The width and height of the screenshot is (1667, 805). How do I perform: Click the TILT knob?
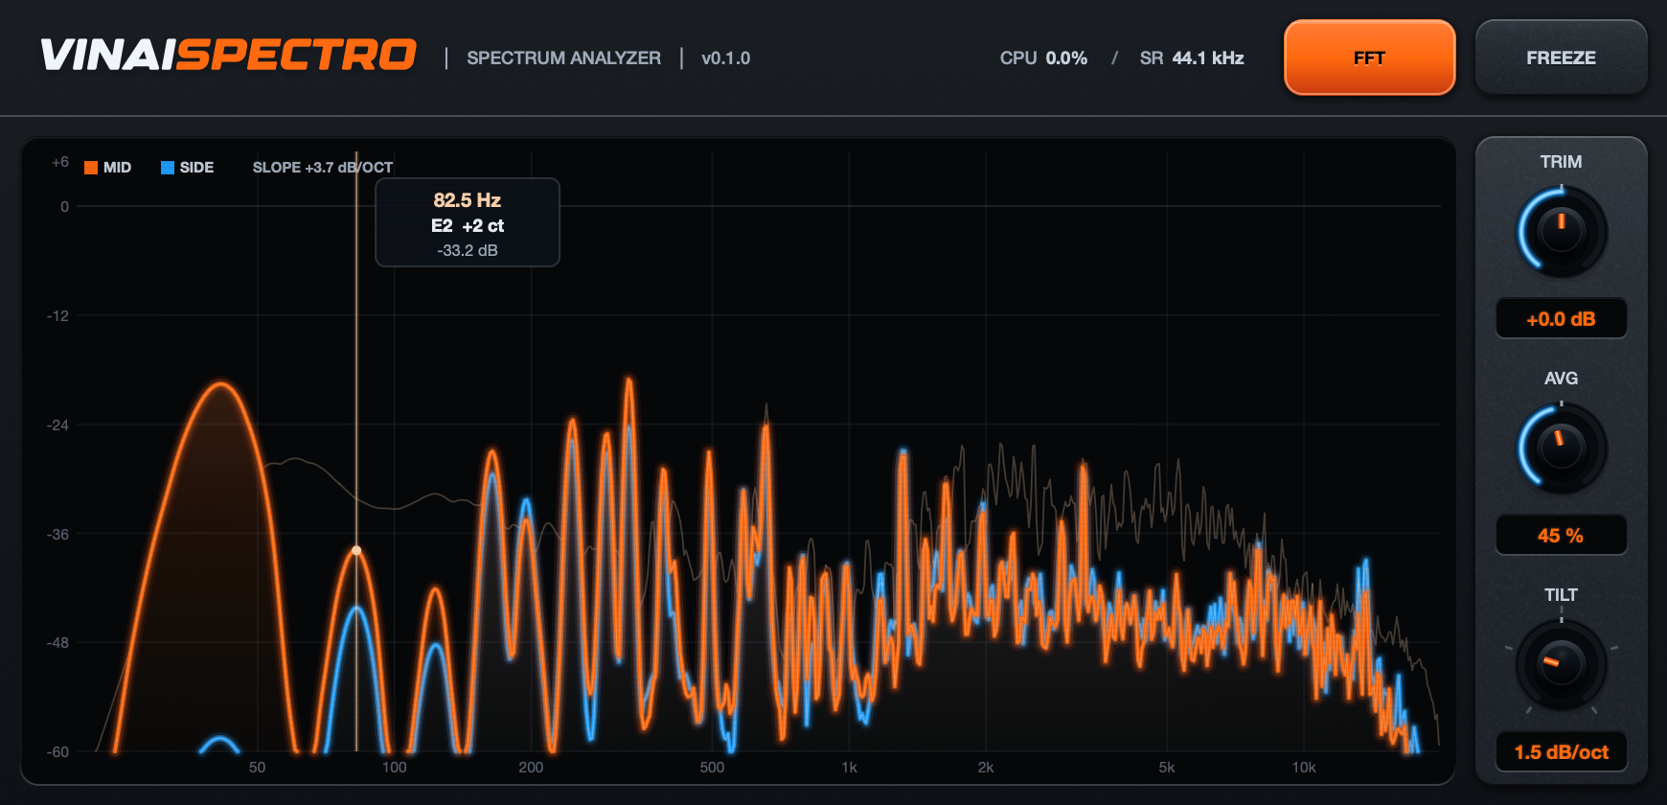click(1561, 665)
